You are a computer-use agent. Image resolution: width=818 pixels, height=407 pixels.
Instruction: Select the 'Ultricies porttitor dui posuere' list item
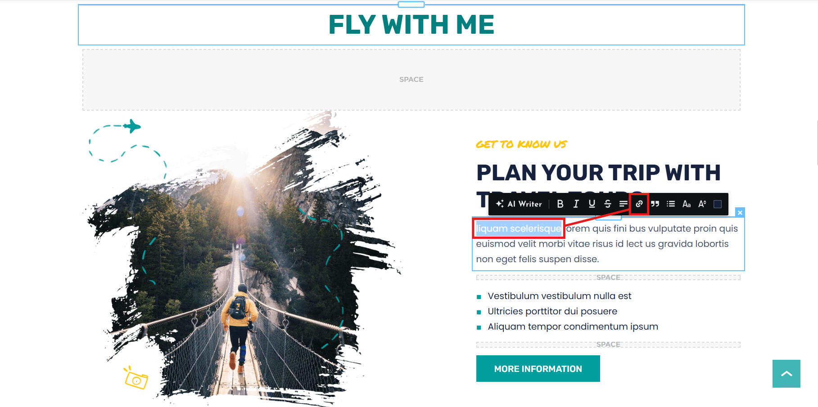click(x=552, y=311)
